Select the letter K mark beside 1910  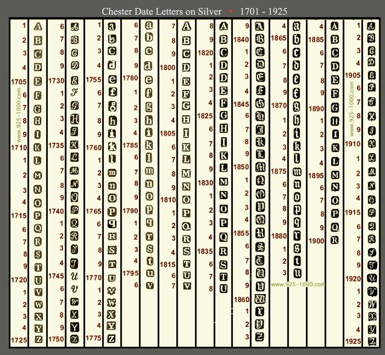click(372, 144)
